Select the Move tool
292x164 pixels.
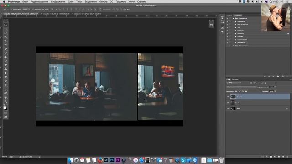[5, 25]
